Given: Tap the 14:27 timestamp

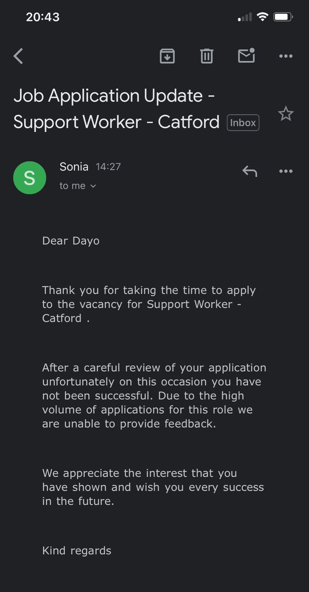Looking at the screenshot, I should point(108,167).
